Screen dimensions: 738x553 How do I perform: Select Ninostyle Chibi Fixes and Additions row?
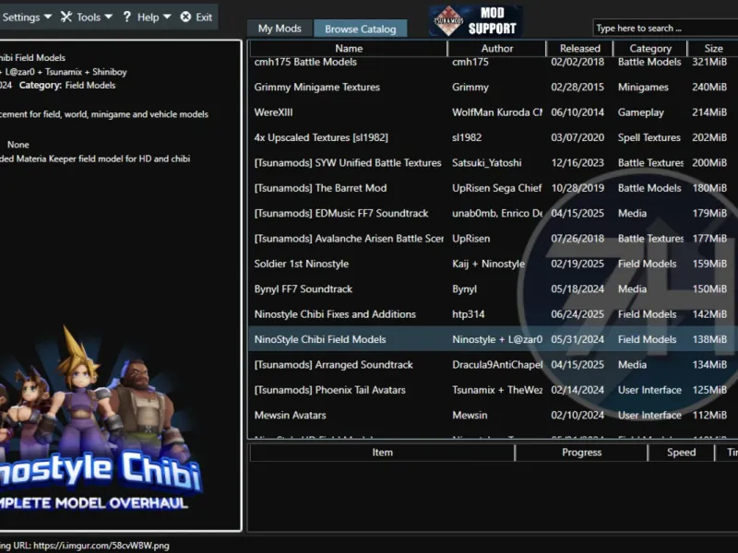(x=493, y=314)
